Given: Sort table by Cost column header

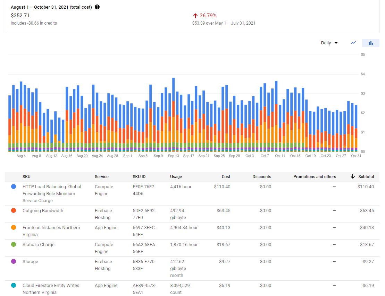Looking at the screenshot, I should pyautogui.click(x=226, y=177).
